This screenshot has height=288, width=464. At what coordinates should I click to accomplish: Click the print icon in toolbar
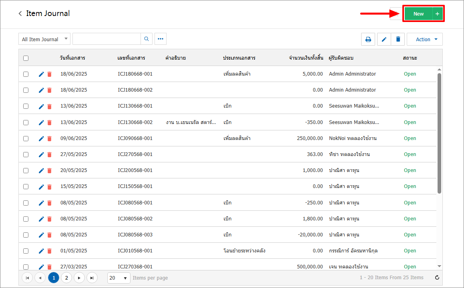(368, 39)
